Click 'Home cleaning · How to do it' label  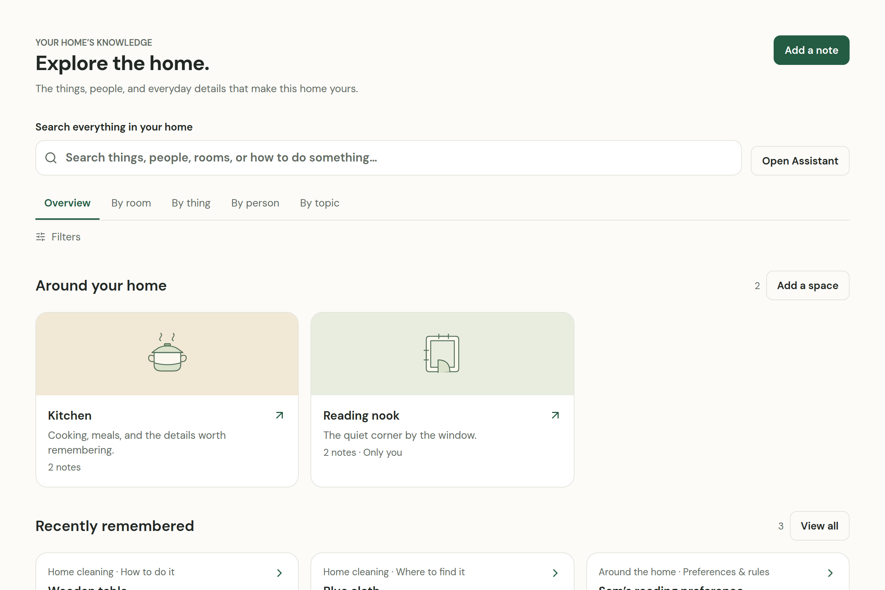click(x=111, y=572)
